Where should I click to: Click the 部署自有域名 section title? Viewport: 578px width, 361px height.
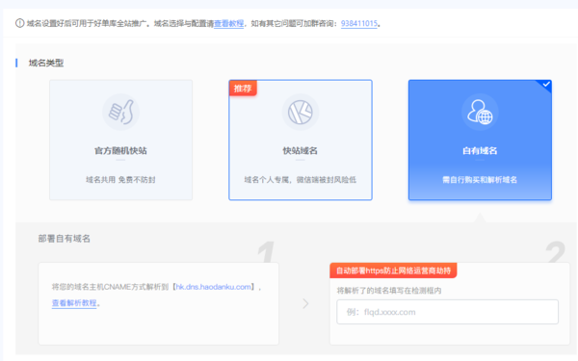[65, 239]
